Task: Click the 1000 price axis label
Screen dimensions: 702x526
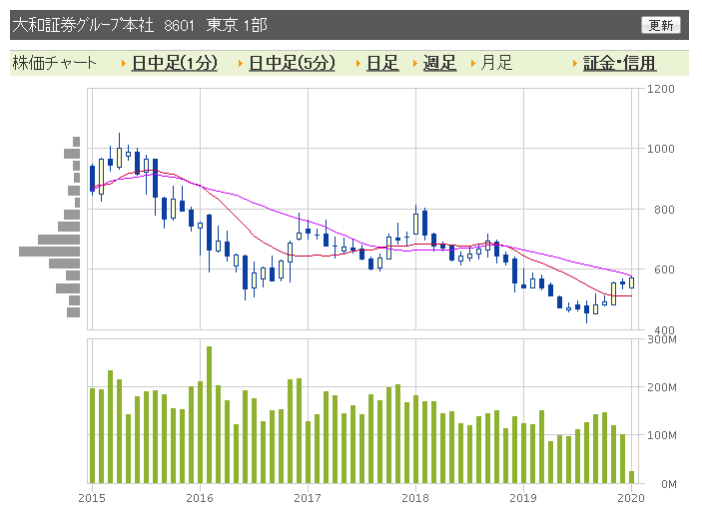Action: tap(661, 149)
